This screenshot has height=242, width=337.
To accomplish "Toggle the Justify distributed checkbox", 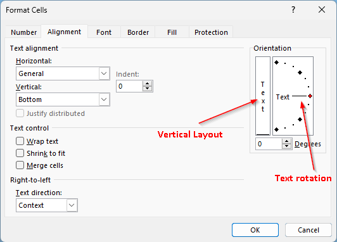I will [x=20, y=113].
